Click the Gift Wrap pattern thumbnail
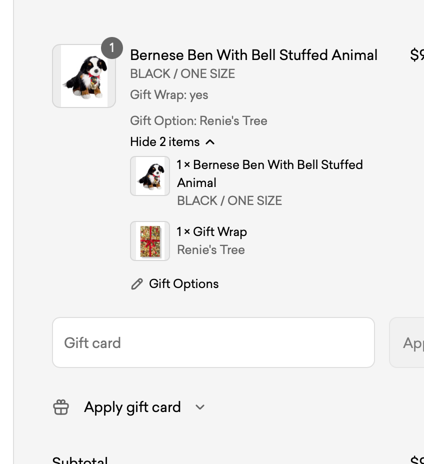 (150, 241)
